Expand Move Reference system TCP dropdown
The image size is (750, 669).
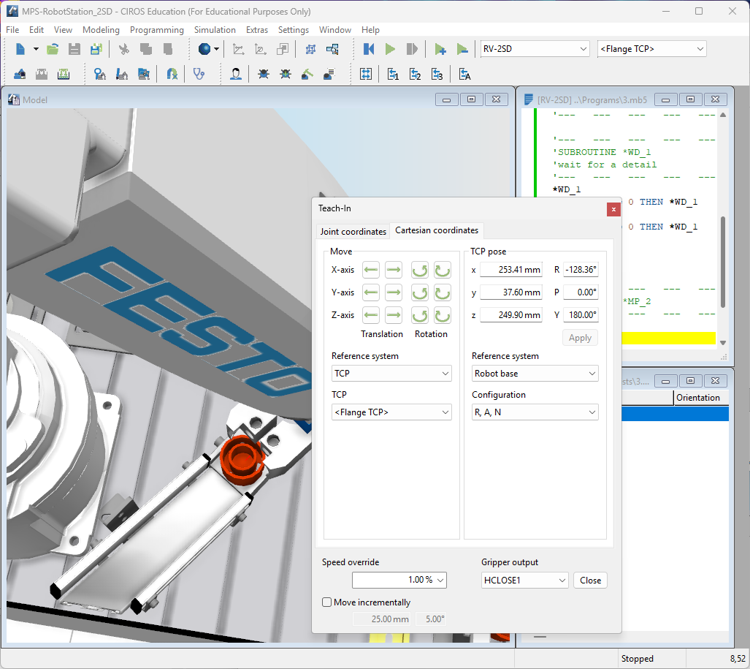391,374
